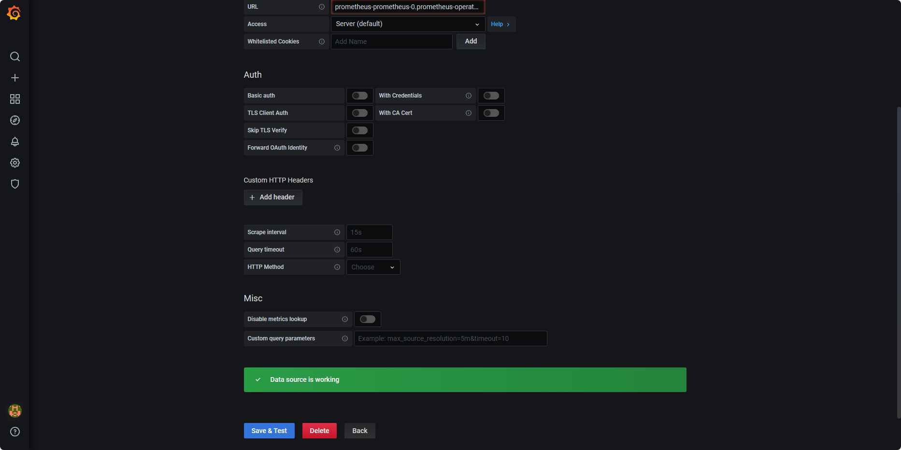Viewport: 901px width, 450px height.
Task: Click the red Delete button
Action: (319, 431)
